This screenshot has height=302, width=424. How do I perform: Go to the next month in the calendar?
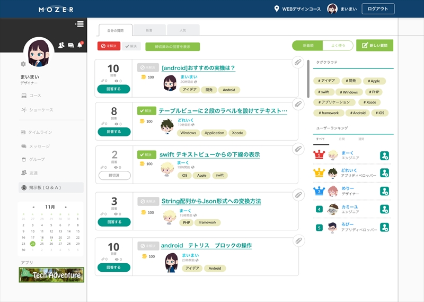point(66,207)
